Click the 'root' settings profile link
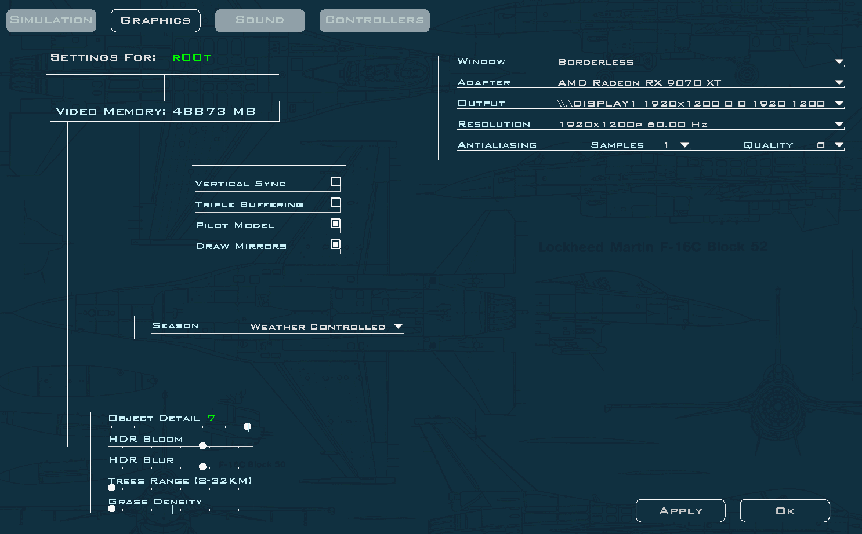Viewport: 862px width, 534px height. (192, 57)
